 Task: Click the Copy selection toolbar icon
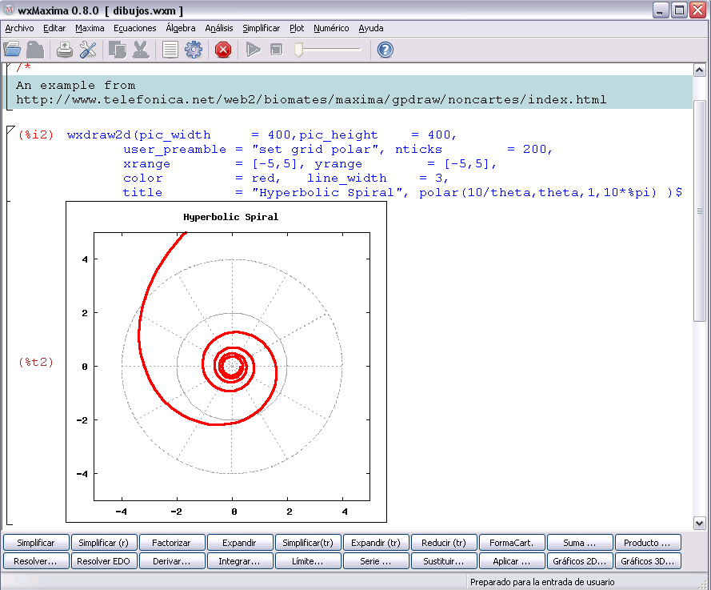point(118,50)
